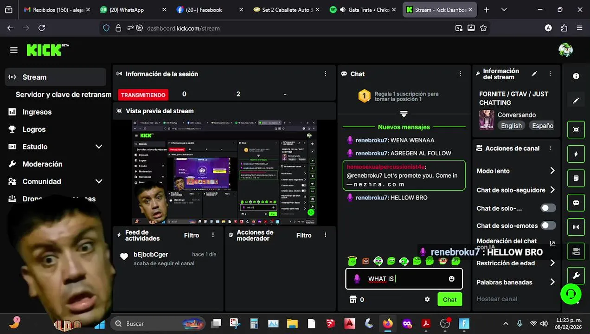Show hidden system tray icons
Screen dimensions: 590x334
[506, 324]
